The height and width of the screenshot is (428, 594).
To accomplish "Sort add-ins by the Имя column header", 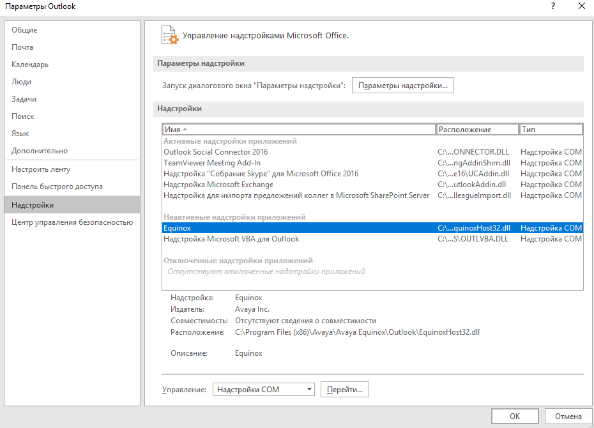I will pos(300,130).
